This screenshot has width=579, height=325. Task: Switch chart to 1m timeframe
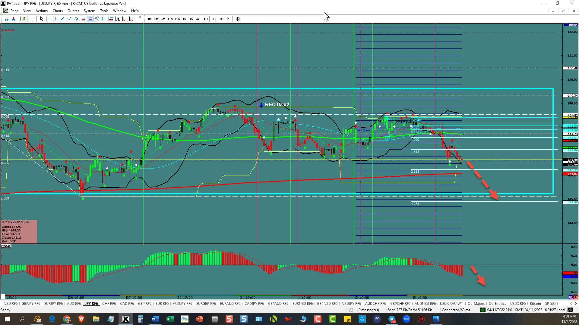click(x=150, y=19)
